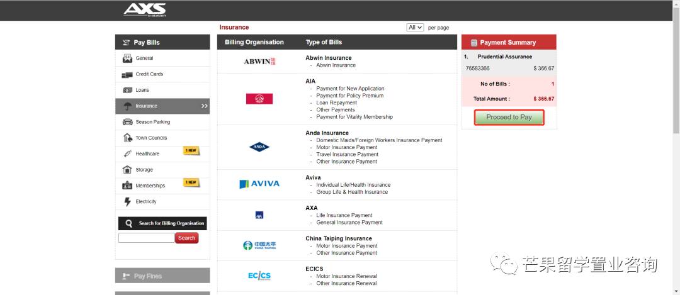Click the AIA company logo
The image size is (680, 295).
click(259, 99)
